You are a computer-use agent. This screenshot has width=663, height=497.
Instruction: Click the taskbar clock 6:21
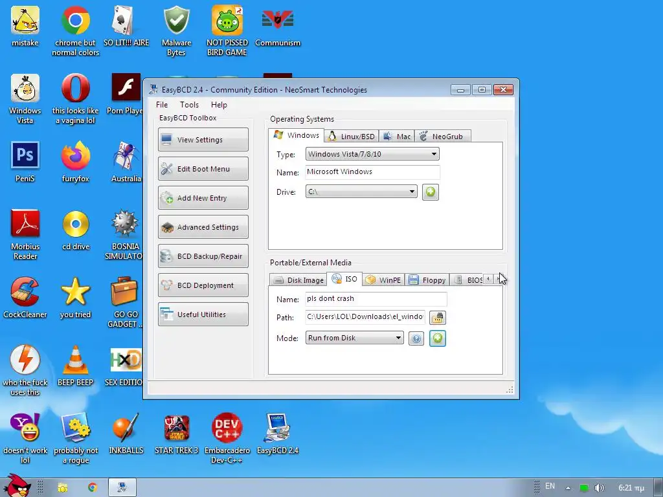pos(631,488)
